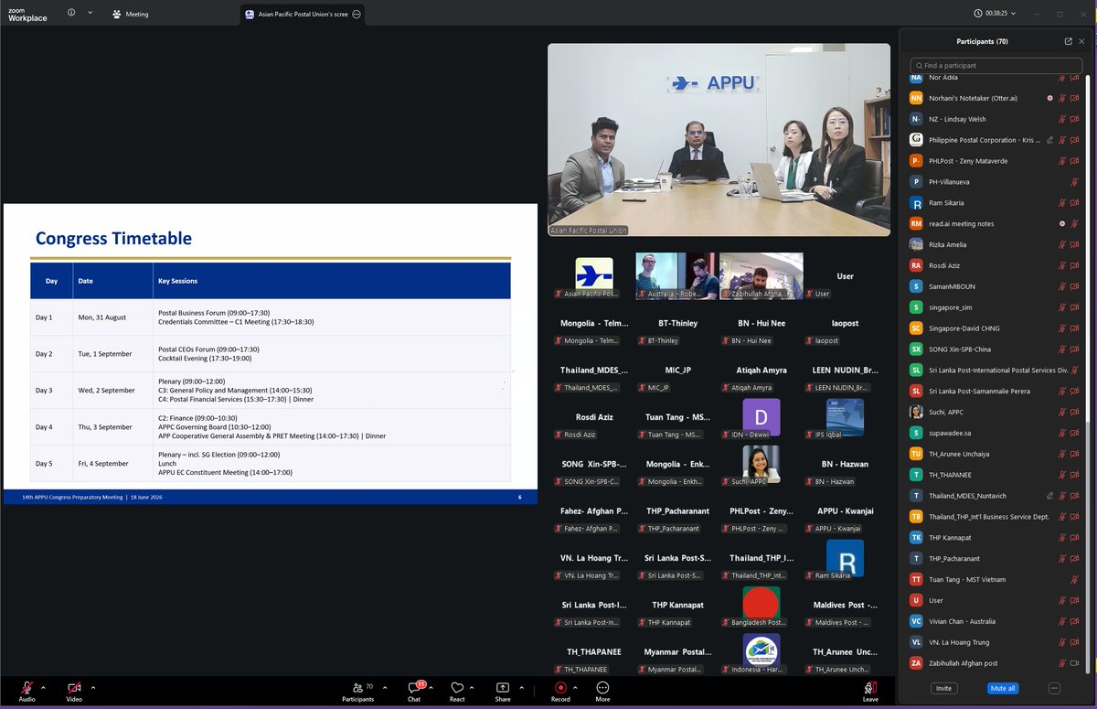Click camera icon for THP Kannapat
This screenshot has width=1097, height=709.
point(1074,538)
